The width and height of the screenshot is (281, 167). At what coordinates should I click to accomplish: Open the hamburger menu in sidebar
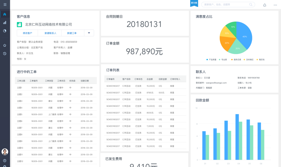[x=5, y=5]
